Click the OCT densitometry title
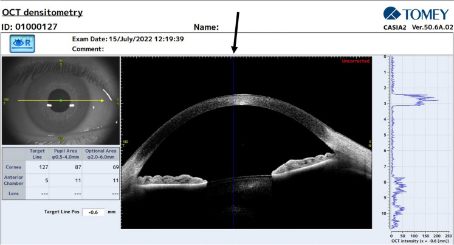454x245 pixels. tap(43, 12)
